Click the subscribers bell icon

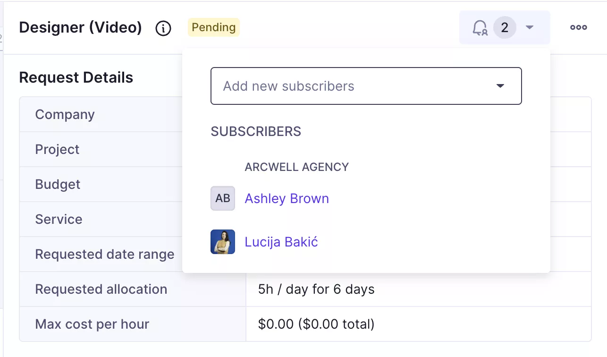pyautogui.click(x=480, y=28)
